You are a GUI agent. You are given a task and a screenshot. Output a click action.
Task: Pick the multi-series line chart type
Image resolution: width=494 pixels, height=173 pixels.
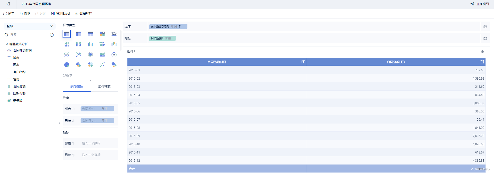[x=79, y=54]
